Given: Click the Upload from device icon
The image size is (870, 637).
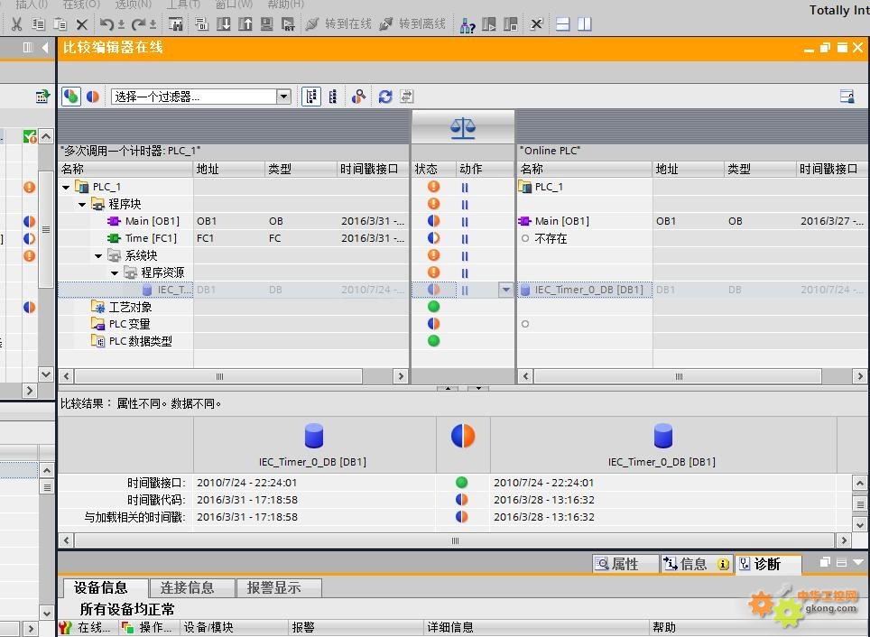Looking at the screenshot, I should pos(245,24).
